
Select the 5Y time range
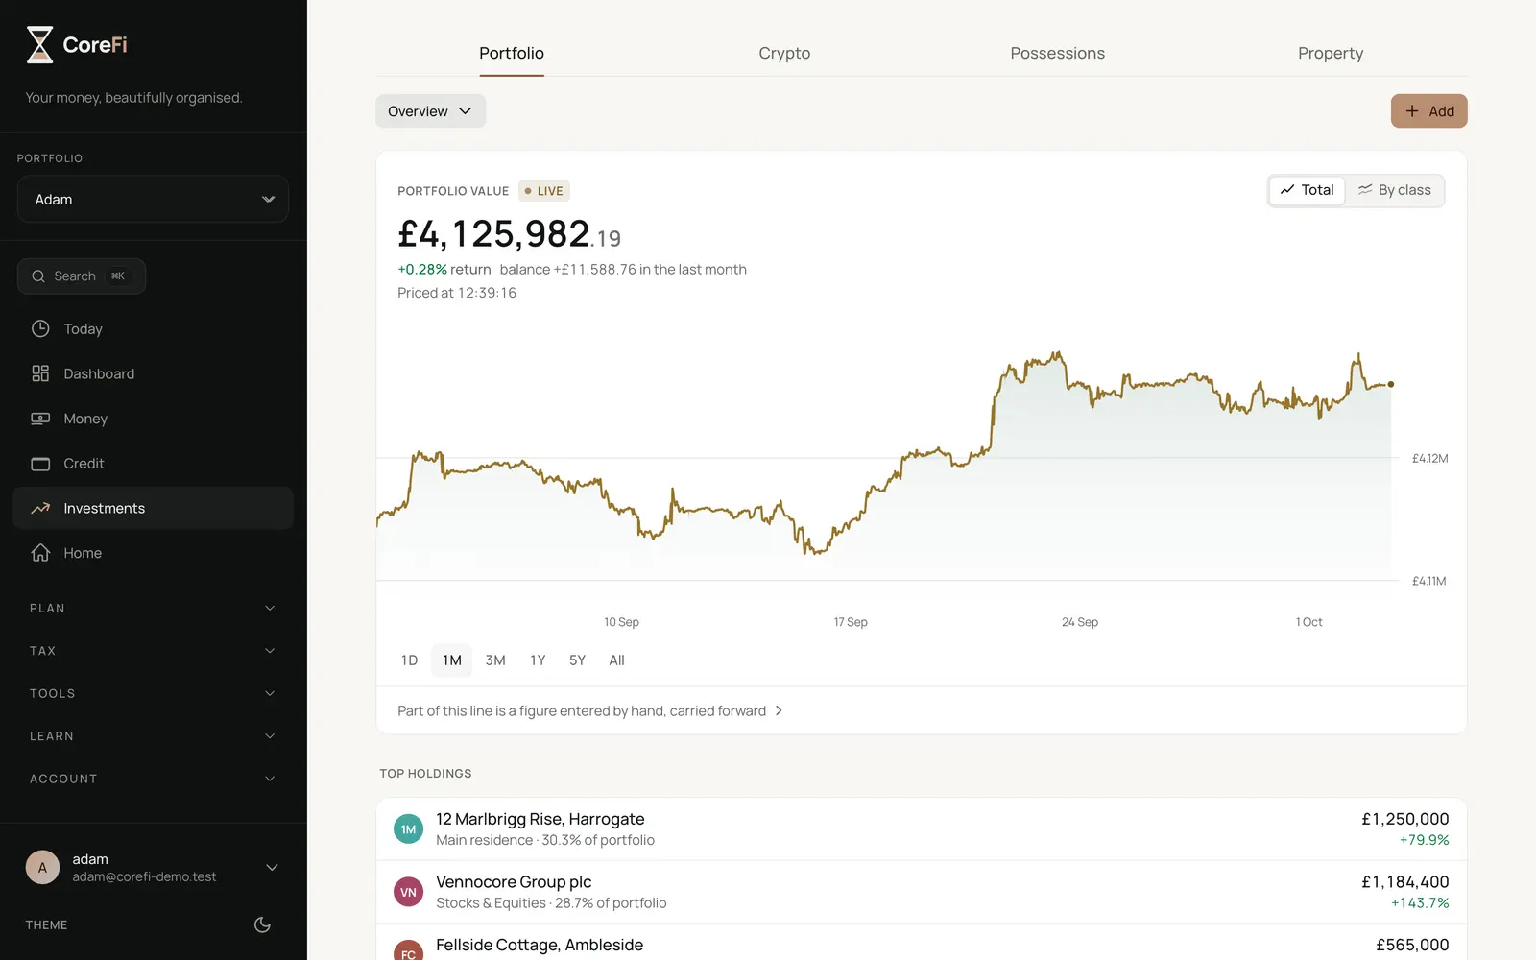click(577, 660)
